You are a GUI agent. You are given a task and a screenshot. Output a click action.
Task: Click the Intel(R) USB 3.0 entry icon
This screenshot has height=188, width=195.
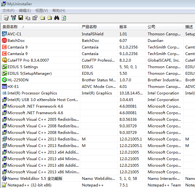[x=4, y=100]
